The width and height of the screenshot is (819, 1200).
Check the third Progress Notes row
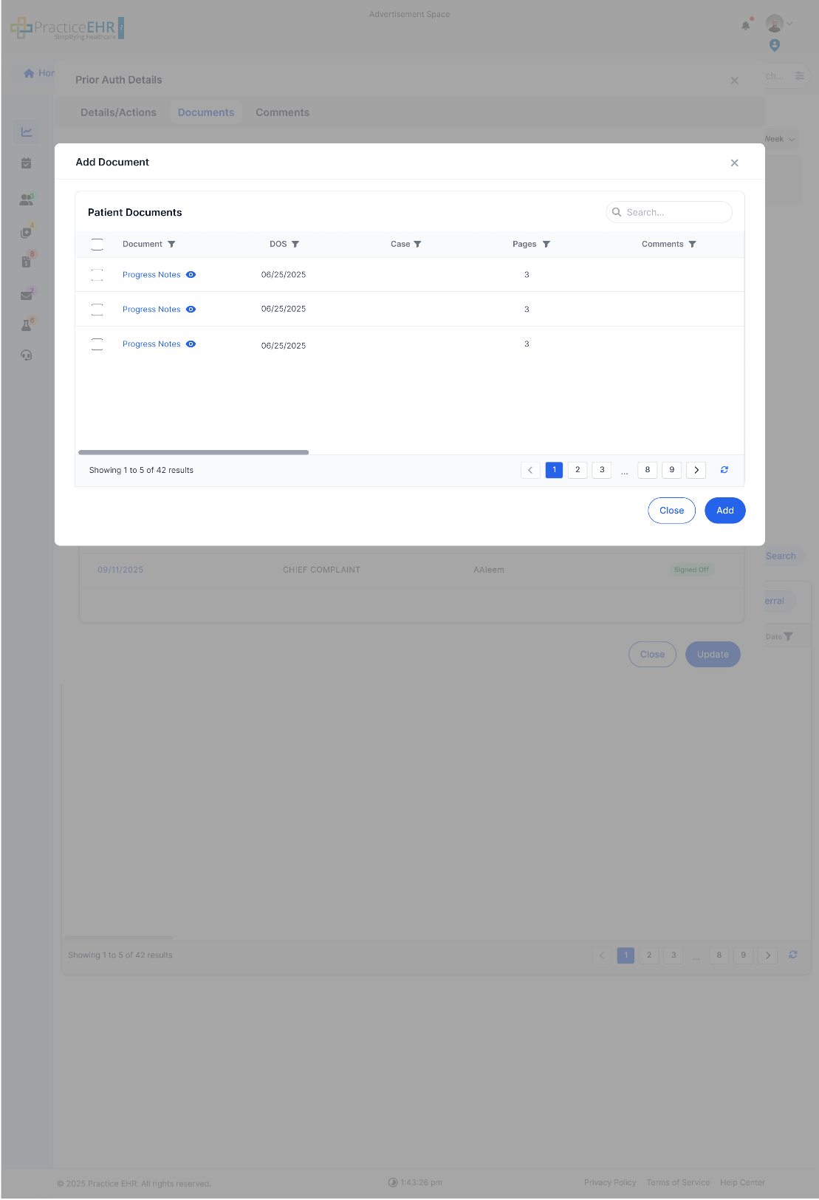(x=97, y=344)
